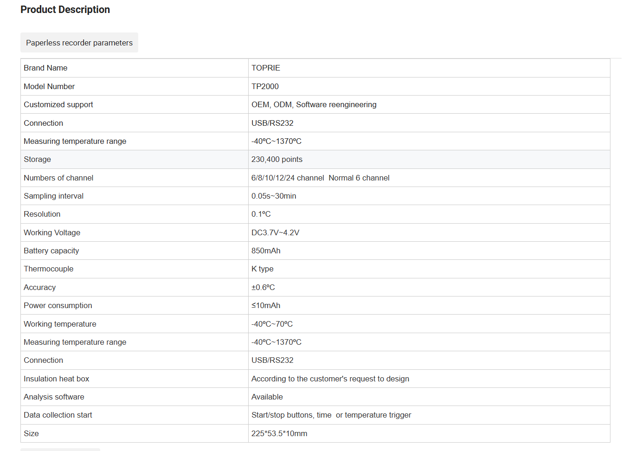623x451 pixels.
Task: Select the Sampling interval label
Action: tap(54, 196)
